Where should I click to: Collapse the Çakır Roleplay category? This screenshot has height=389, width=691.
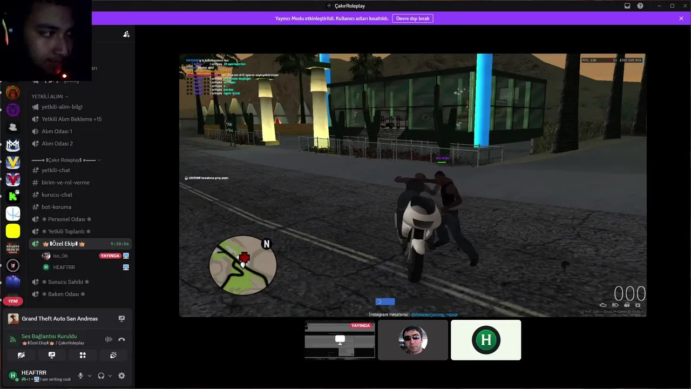point(66,160)
